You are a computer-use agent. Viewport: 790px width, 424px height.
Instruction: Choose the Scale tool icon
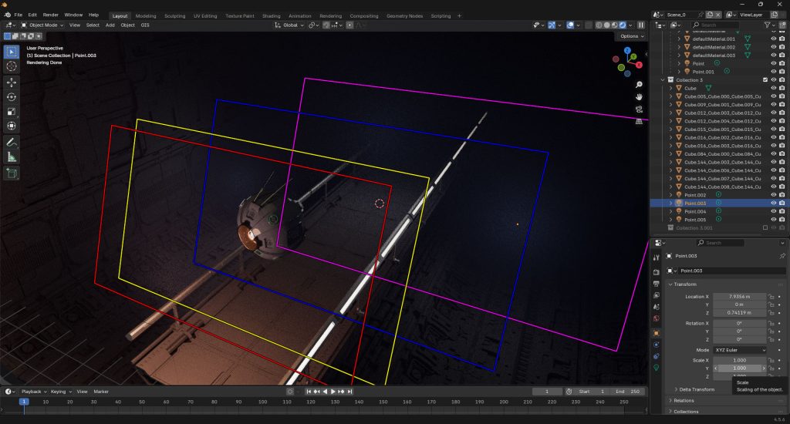point(12,111)
